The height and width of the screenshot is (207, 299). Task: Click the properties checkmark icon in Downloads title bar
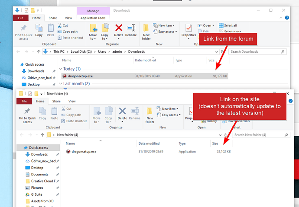[x=26, y=10]
